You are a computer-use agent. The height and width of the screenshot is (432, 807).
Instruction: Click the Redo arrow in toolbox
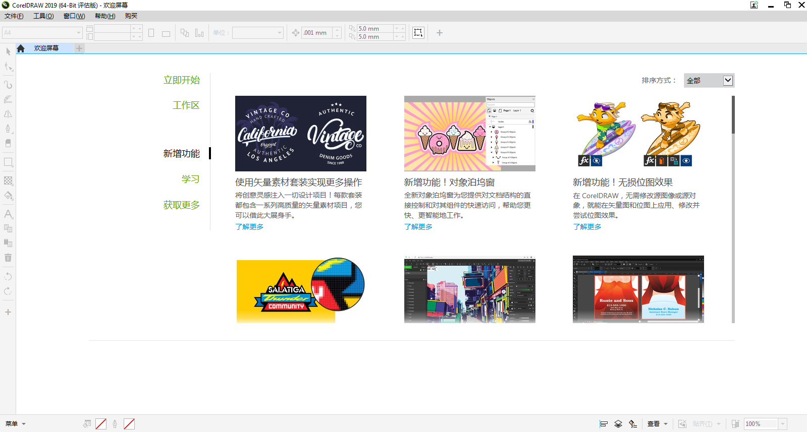(8, 291)
